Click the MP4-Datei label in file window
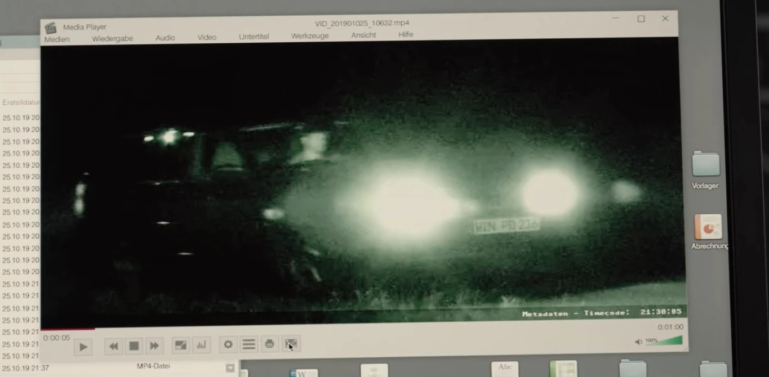This screenshot has width=769, height=377. (153, 366)
